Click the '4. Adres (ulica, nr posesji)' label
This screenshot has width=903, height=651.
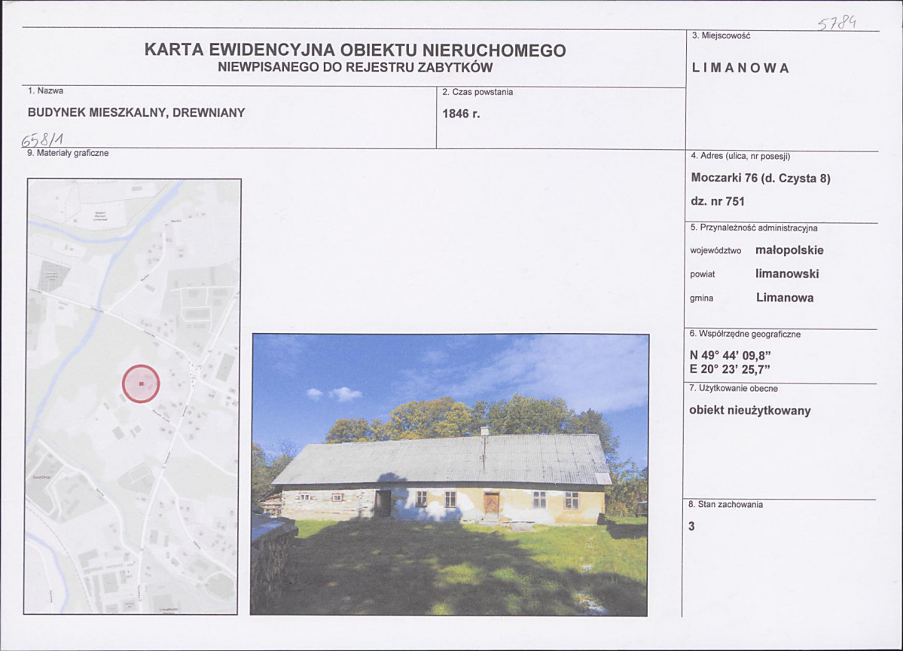[740, 156]
